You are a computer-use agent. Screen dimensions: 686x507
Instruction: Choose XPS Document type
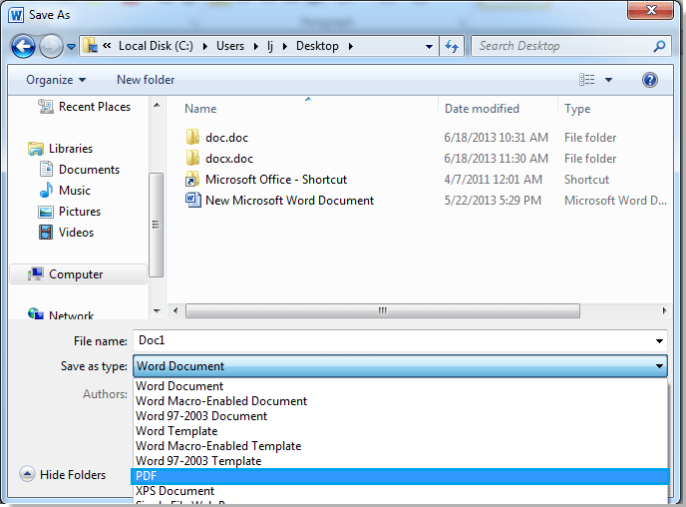(400, 491)
